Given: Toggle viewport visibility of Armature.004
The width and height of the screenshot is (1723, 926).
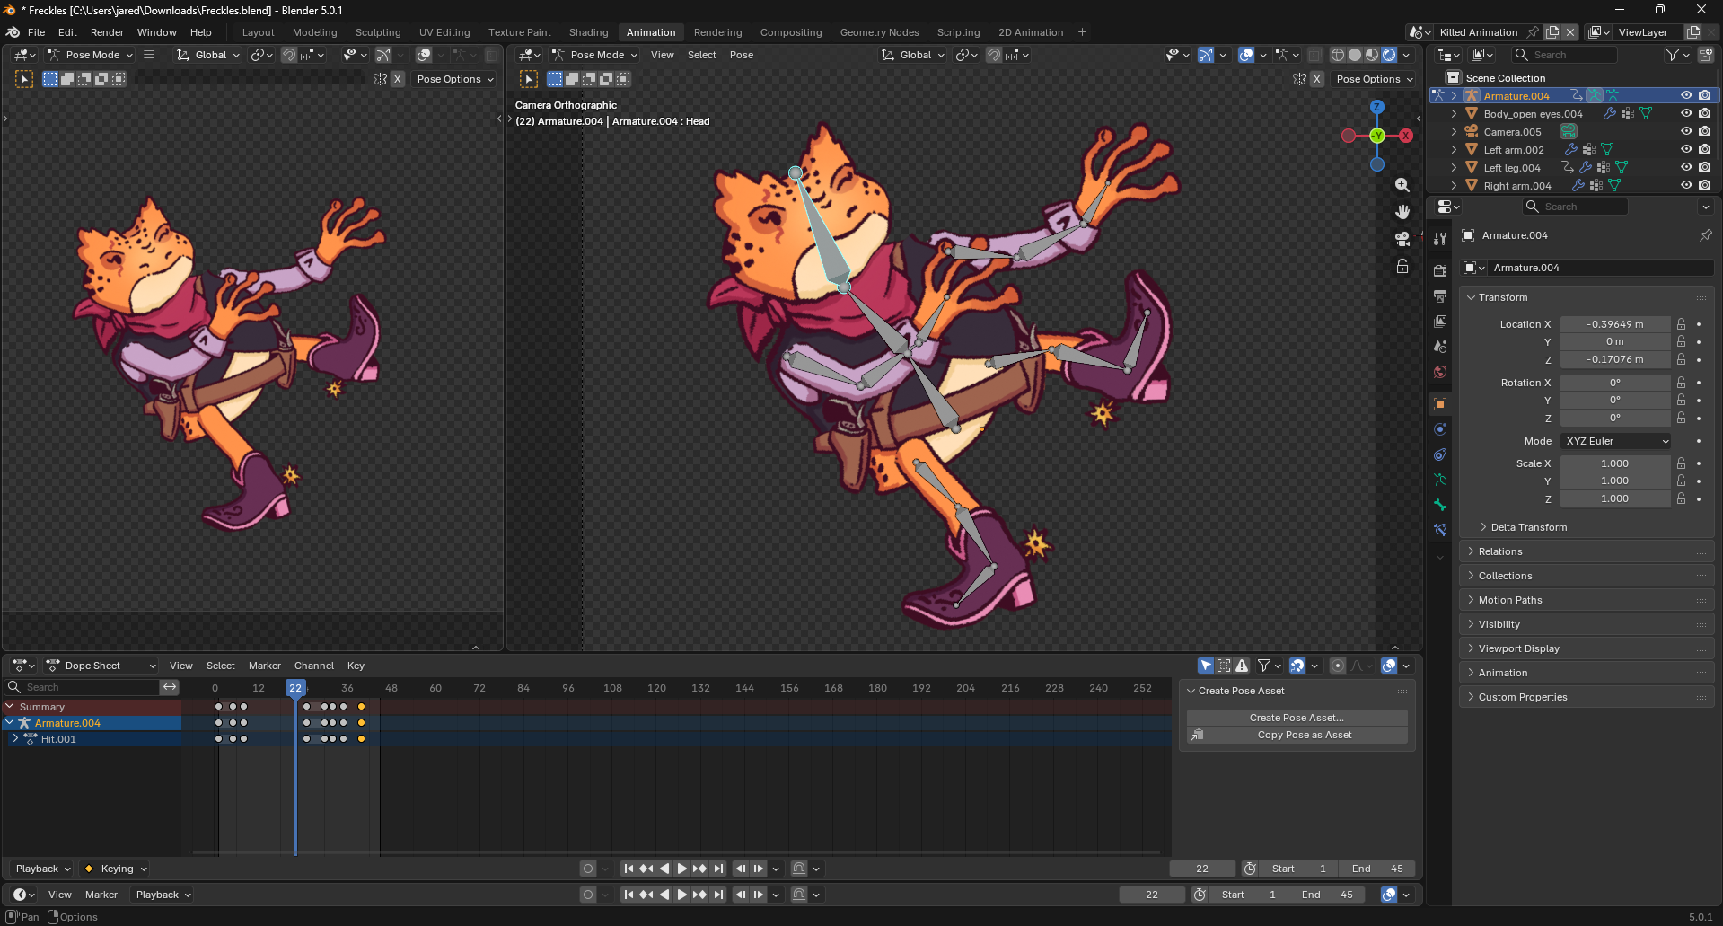Looking at the screenshot, I should point(1686,95).
